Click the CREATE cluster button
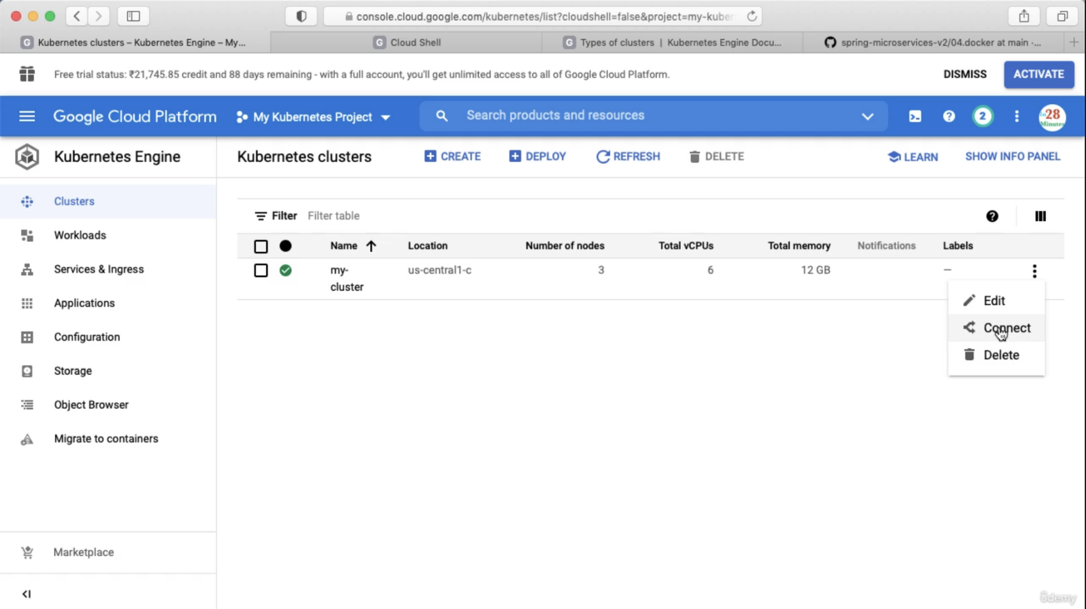Screen dimensions: 1086x609 pos(452,156)
